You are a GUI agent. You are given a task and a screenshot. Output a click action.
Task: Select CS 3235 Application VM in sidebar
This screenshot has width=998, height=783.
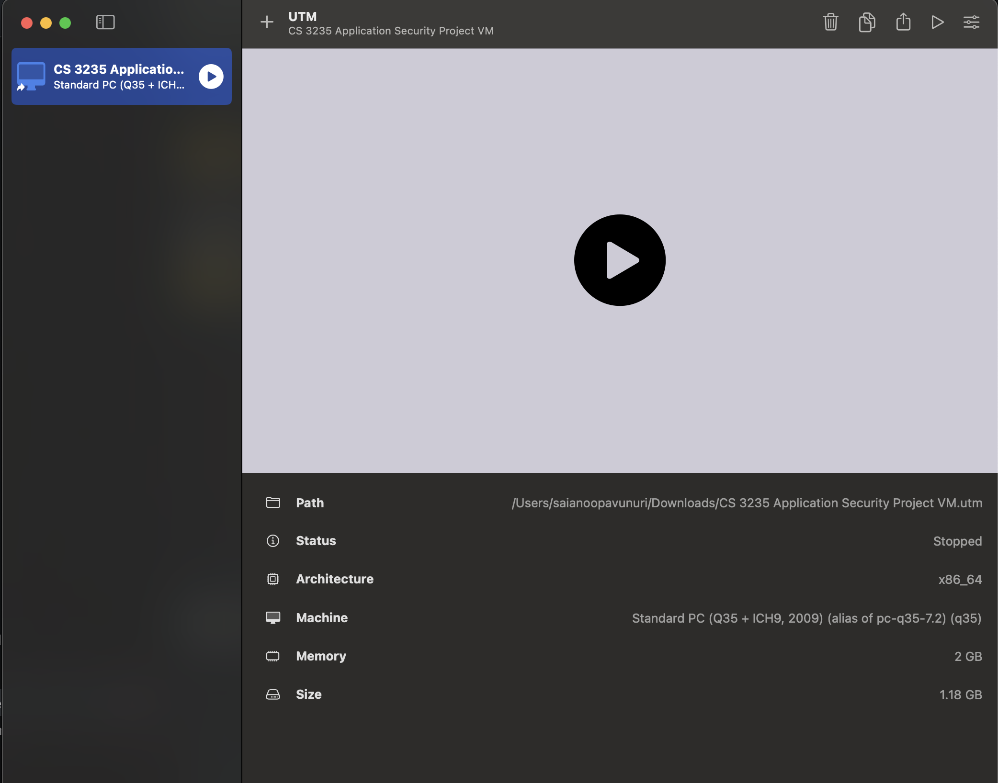[x=119, y=77]
